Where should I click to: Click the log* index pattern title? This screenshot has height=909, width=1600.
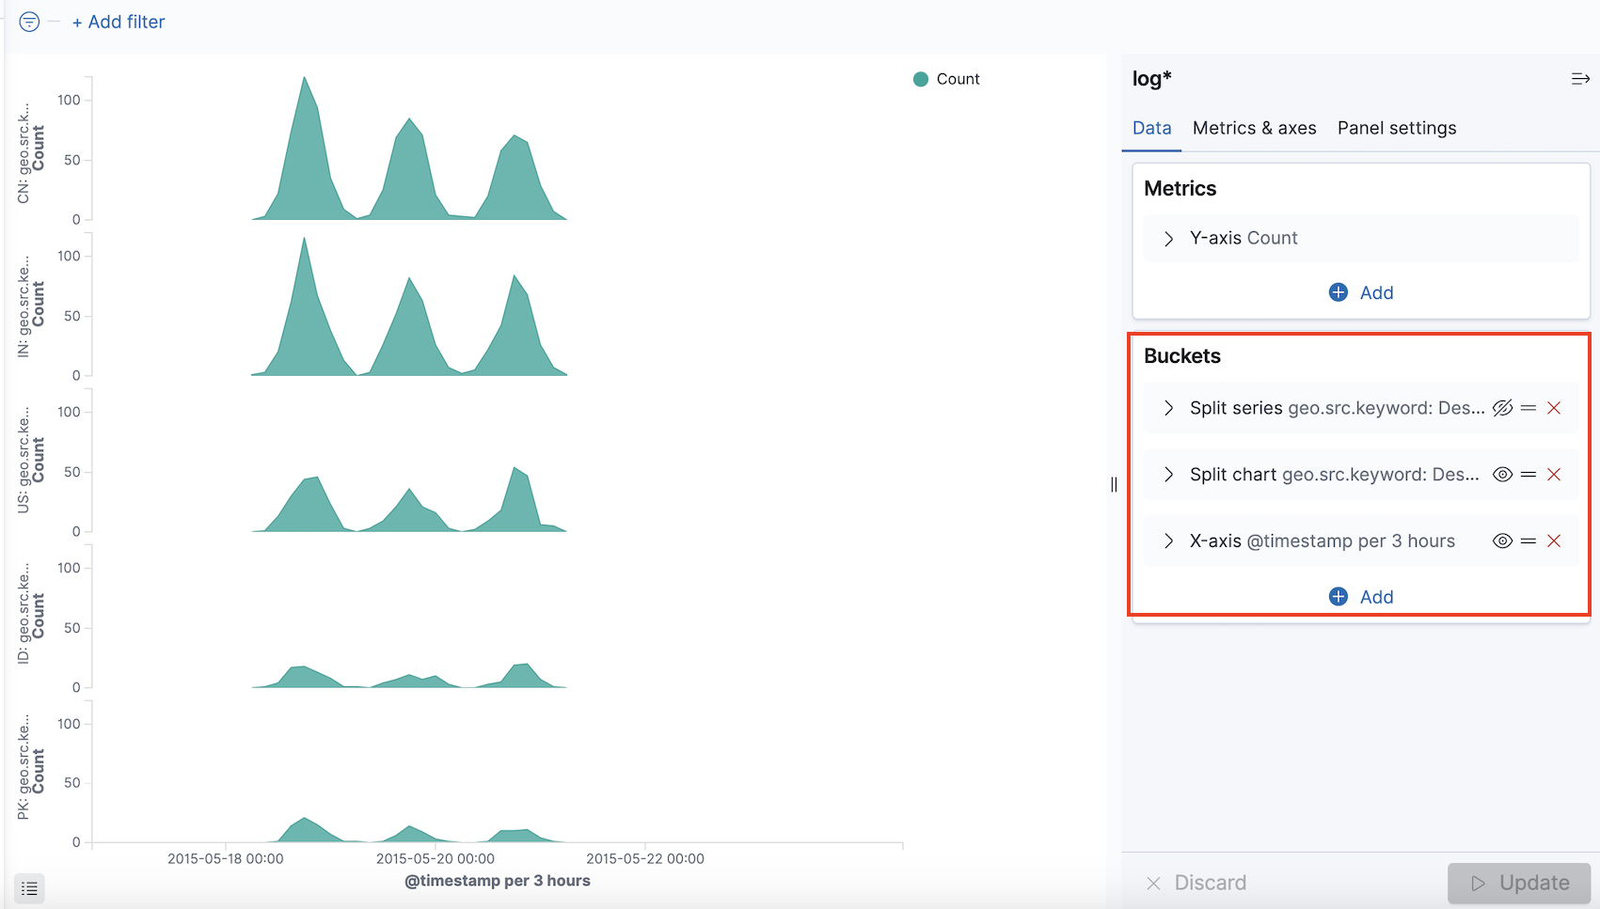click(1151, 79)
